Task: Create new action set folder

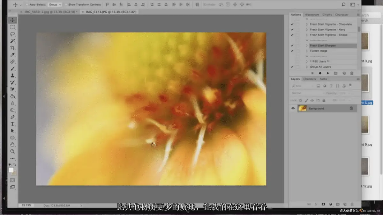Action: point(336,73)
